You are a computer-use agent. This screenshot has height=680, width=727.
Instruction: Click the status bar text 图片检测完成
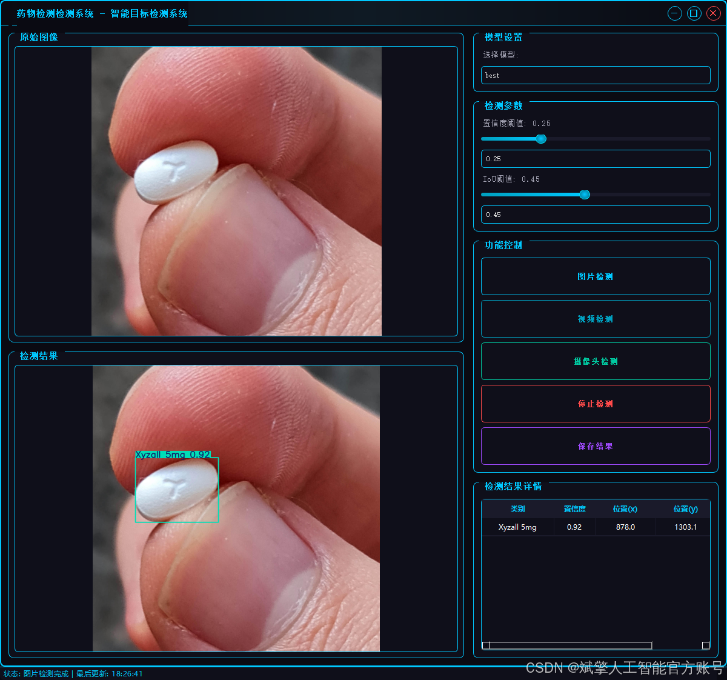coord(46,674)
